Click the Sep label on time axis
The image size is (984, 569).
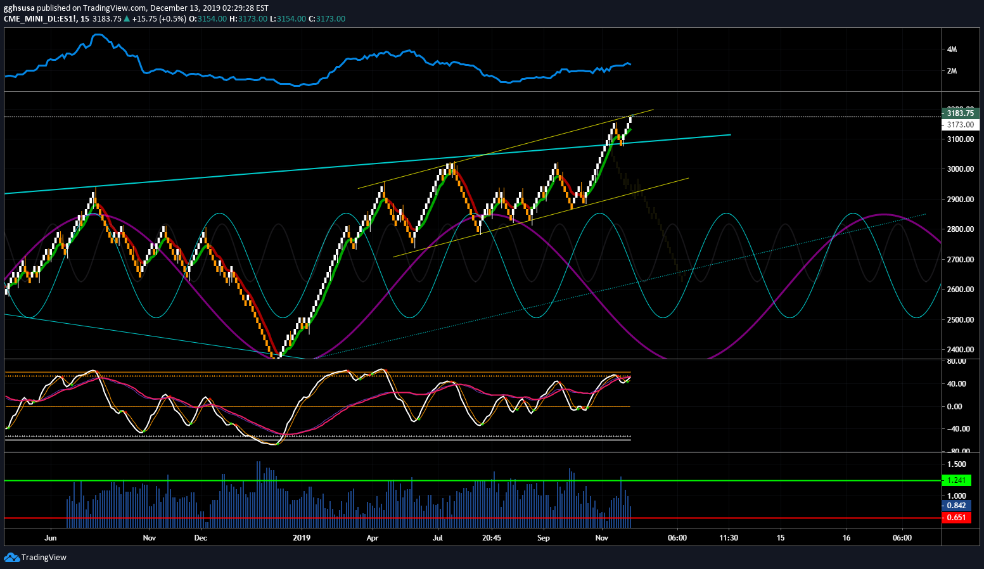coord(544,538)
